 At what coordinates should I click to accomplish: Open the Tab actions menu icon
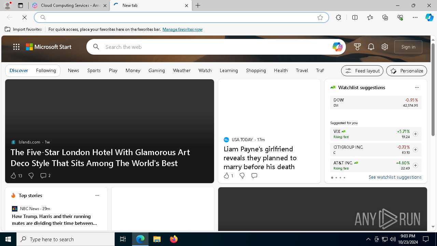[20, 5]
